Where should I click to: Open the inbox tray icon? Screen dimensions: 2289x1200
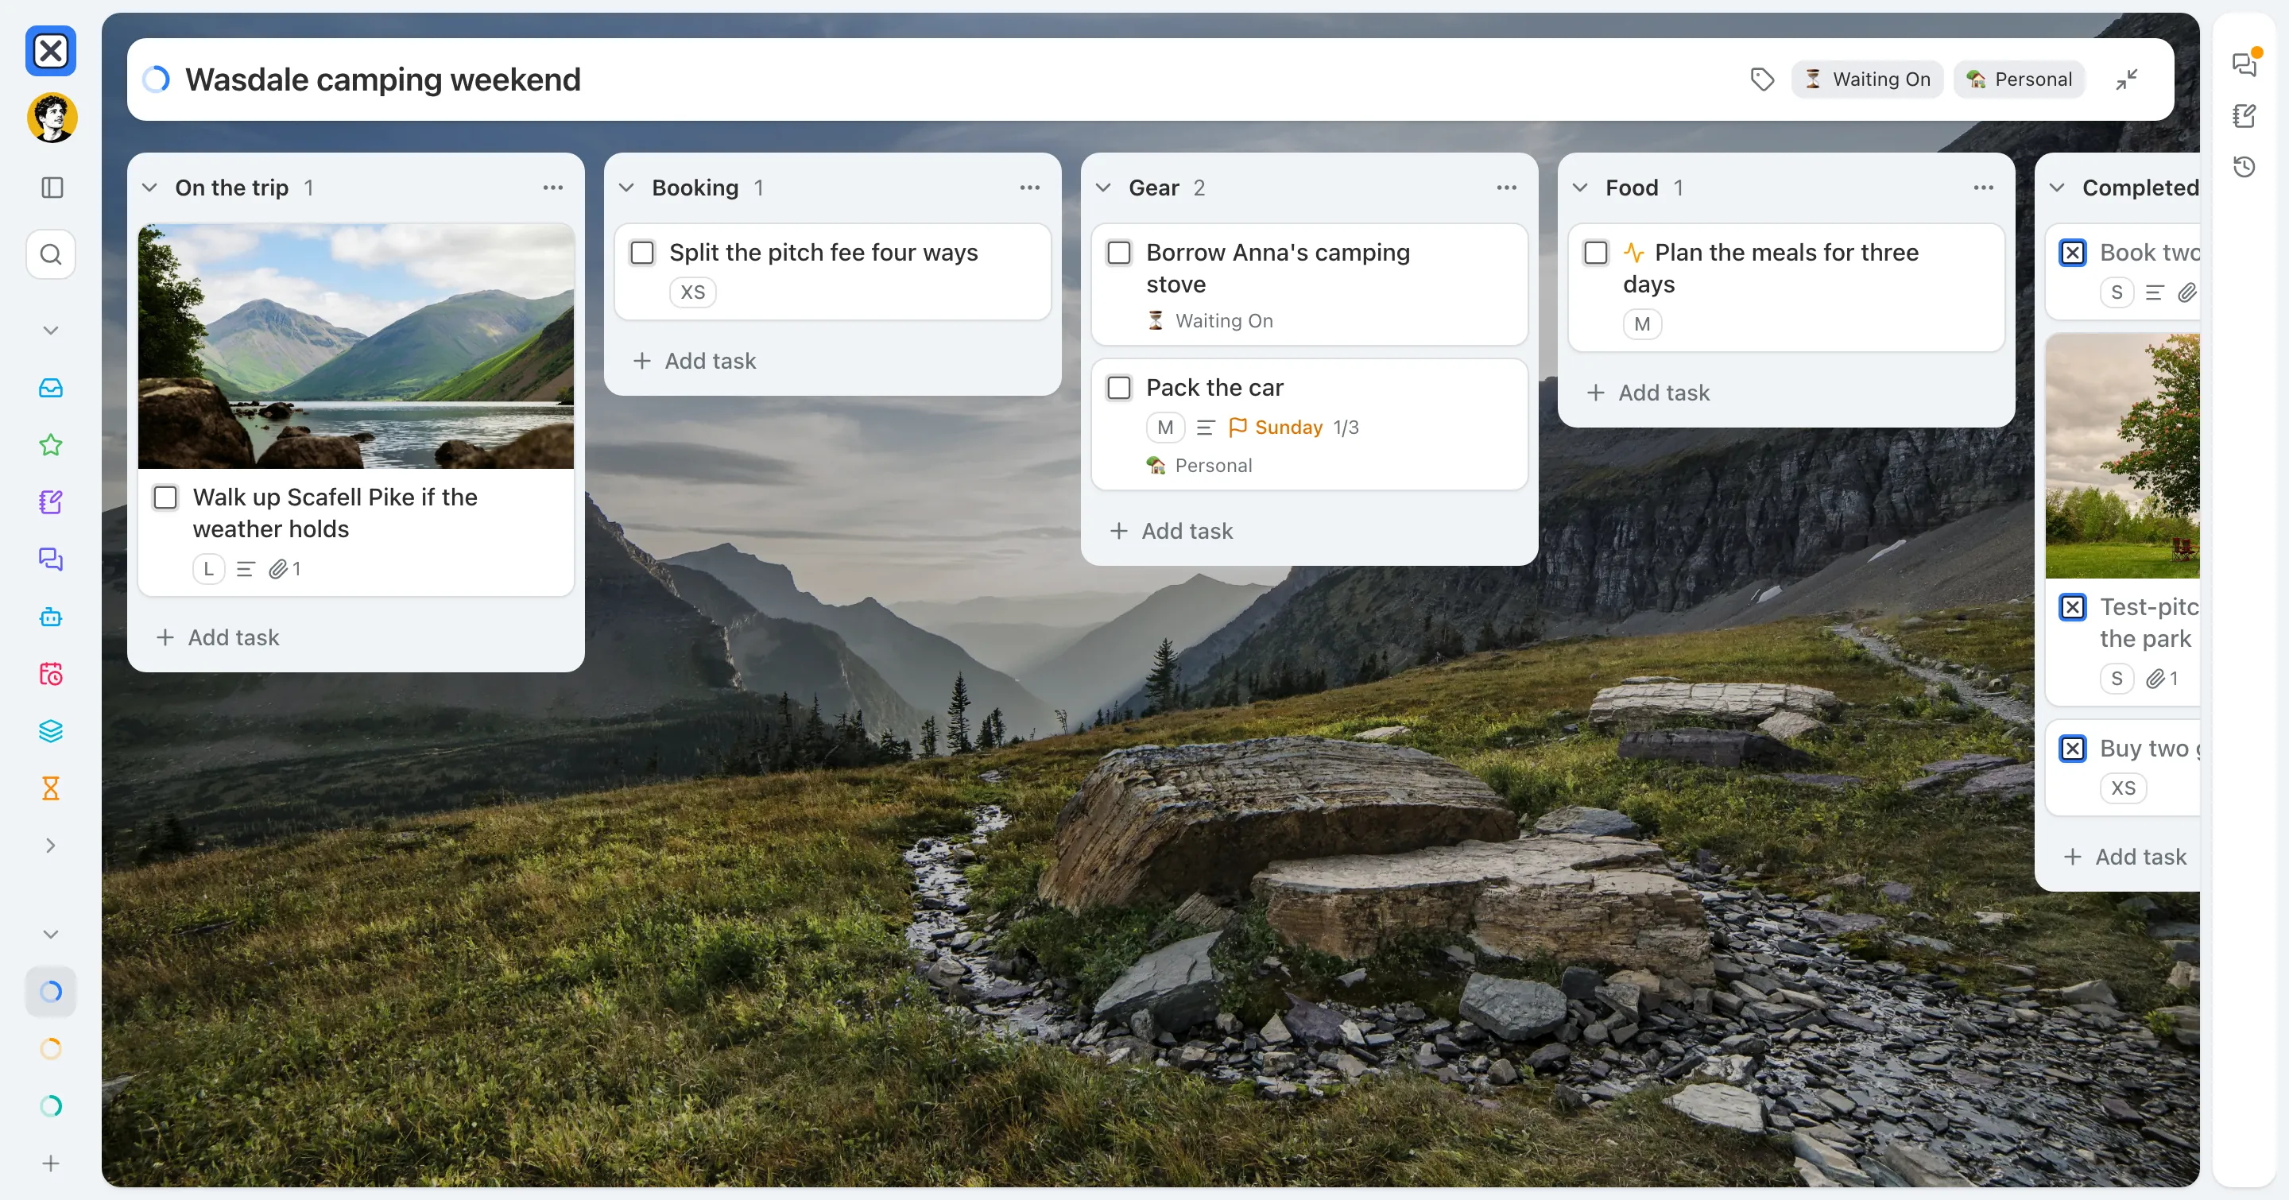[x=51, y=388]
